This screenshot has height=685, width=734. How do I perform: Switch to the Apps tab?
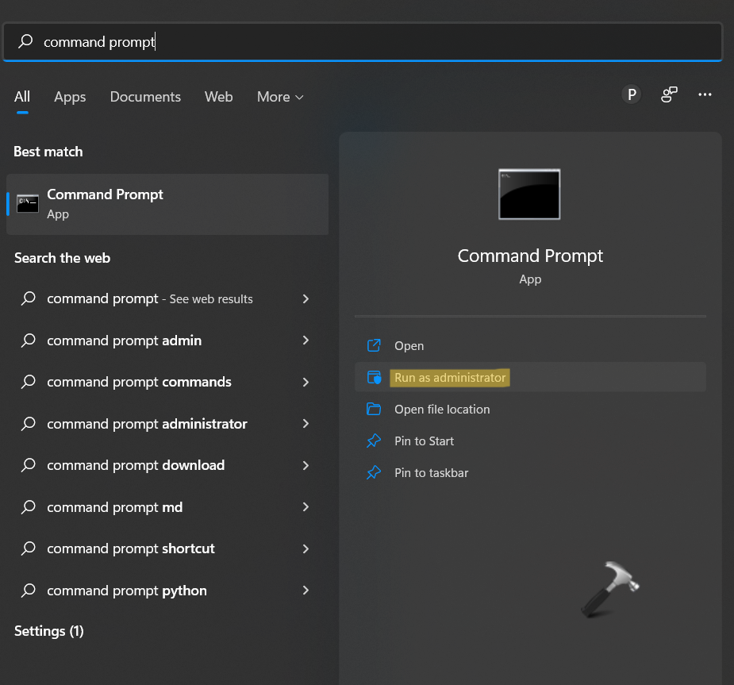point(70,97)
